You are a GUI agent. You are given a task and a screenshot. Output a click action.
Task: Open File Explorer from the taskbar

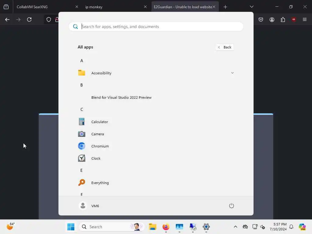pos(153,227)
